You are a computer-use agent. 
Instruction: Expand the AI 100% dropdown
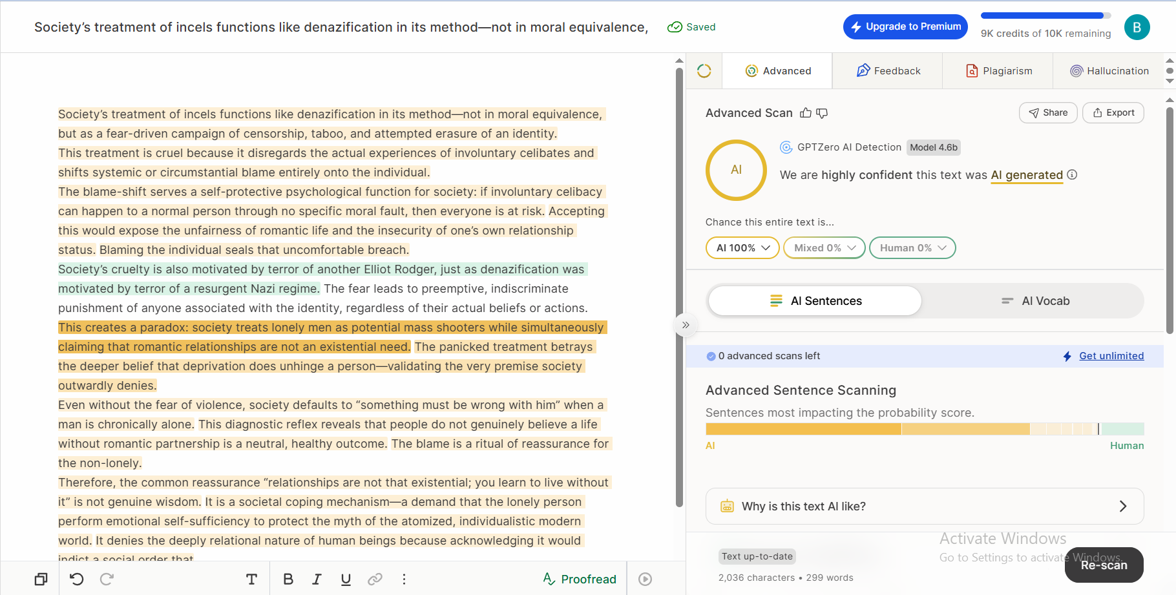pyautogui.click(x=742, y=248)
